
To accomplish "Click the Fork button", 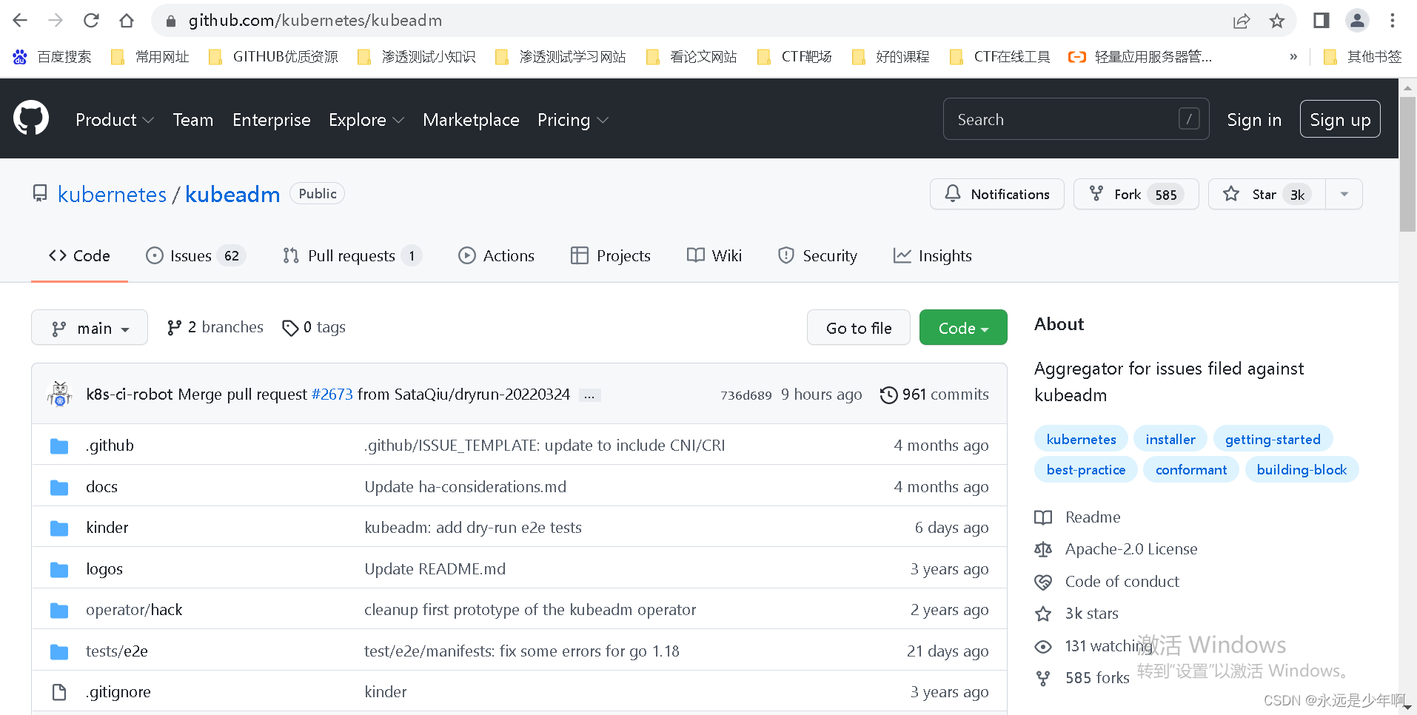I will coord(1136,194).
